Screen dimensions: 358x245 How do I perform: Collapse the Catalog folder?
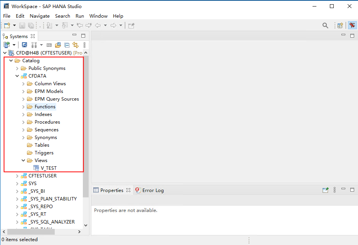[x=11, y=60]
